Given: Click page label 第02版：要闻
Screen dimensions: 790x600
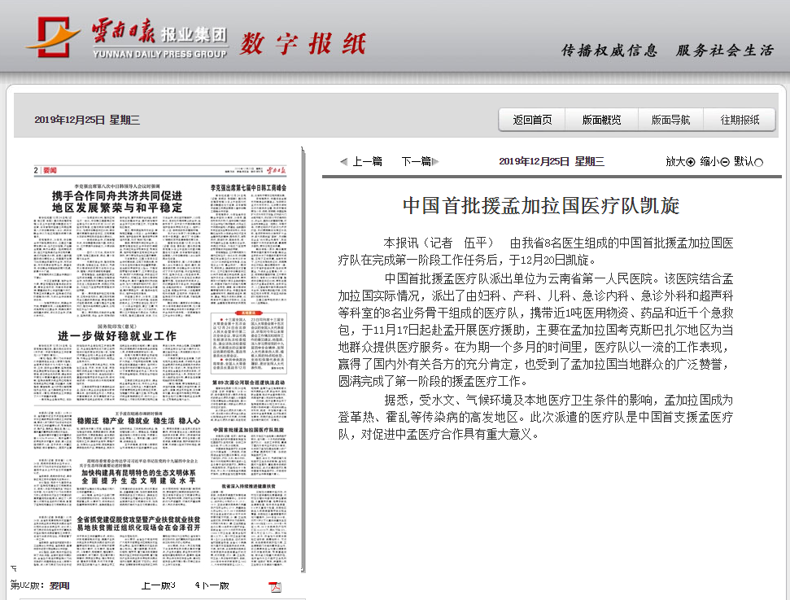Looking at the screenshot, I should pos(40,585).
